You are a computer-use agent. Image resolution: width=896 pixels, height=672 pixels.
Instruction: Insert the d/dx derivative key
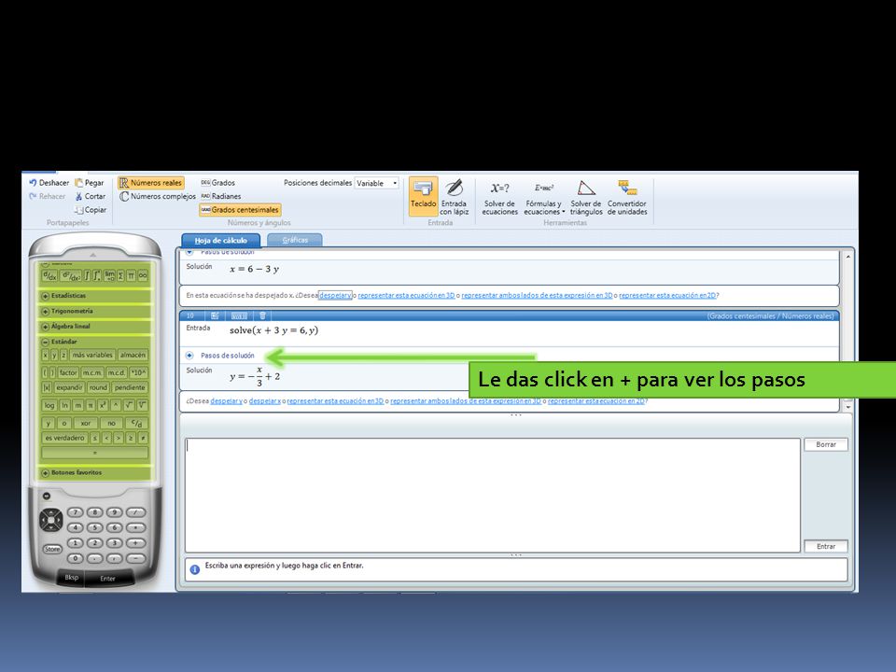click(x=49, y=276)
